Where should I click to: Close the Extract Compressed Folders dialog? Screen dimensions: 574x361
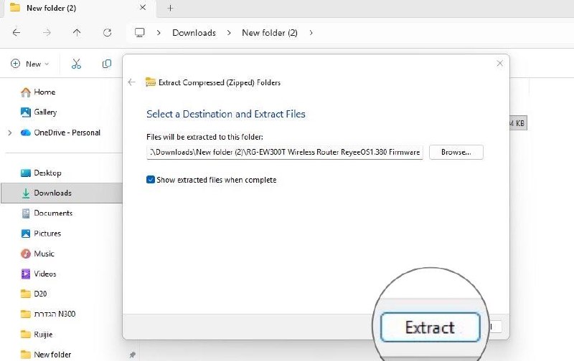click(x=499, y=64)
